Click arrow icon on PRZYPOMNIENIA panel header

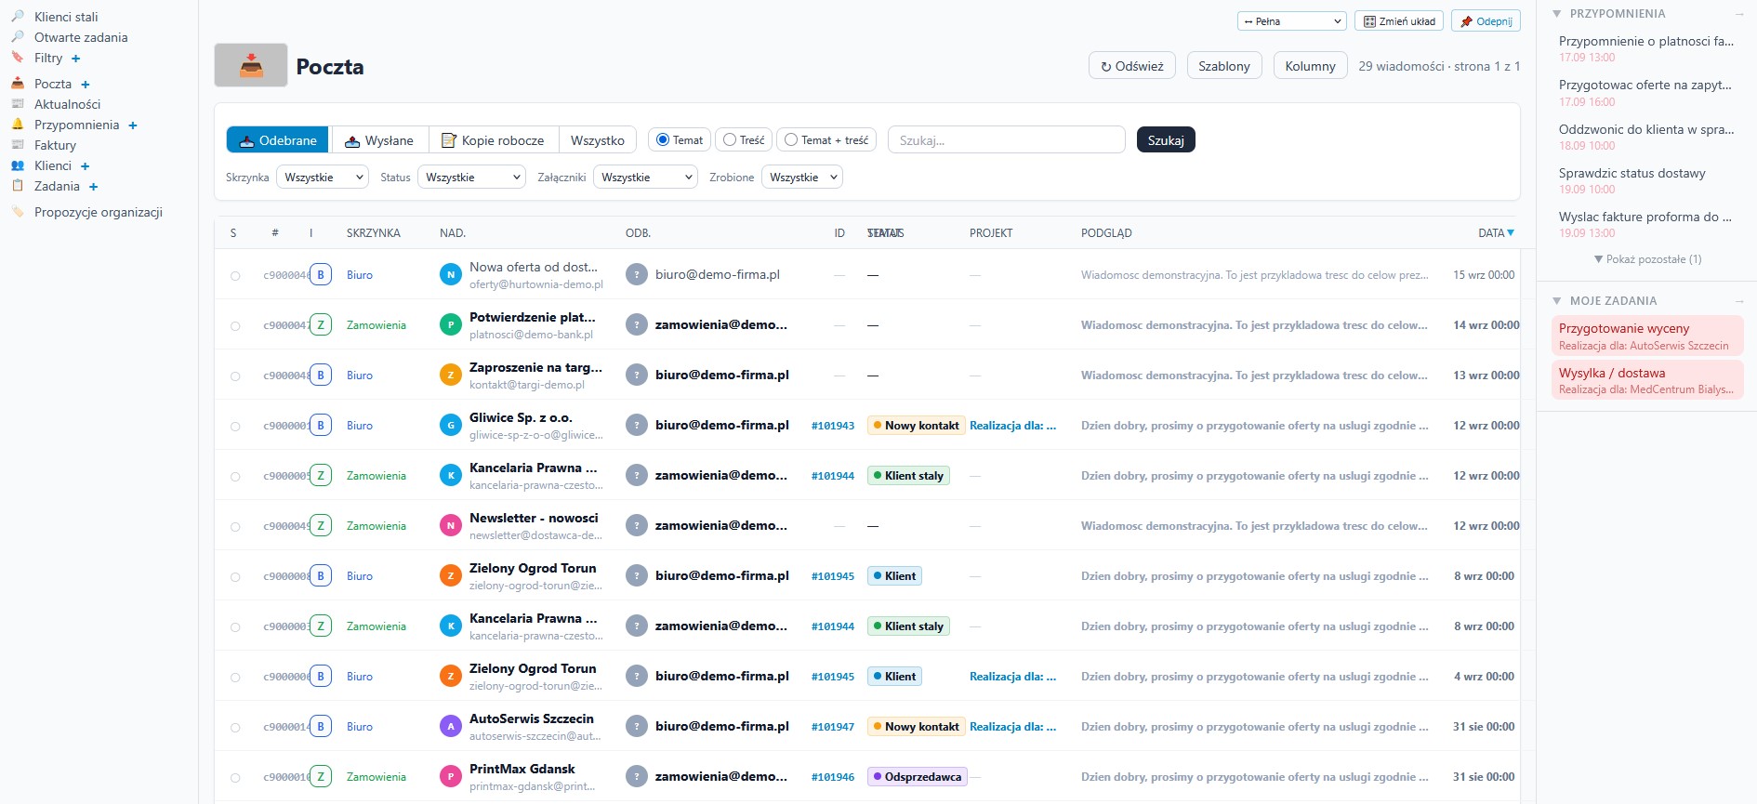1738,14
